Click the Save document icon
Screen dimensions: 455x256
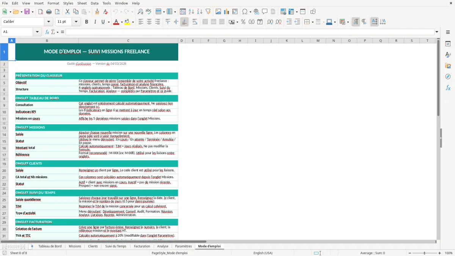click(28, 12)
